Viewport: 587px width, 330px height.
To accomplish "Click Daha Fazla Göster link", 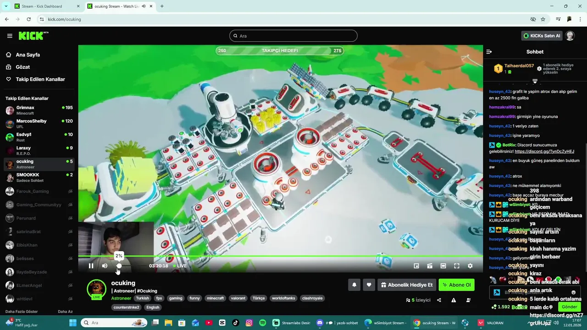I will tap(22, 312).
